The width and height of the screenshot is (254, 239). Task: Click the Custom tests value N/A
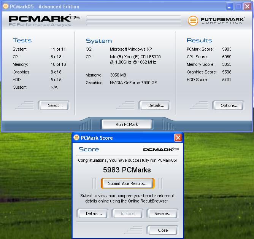(x=54, y=87)
